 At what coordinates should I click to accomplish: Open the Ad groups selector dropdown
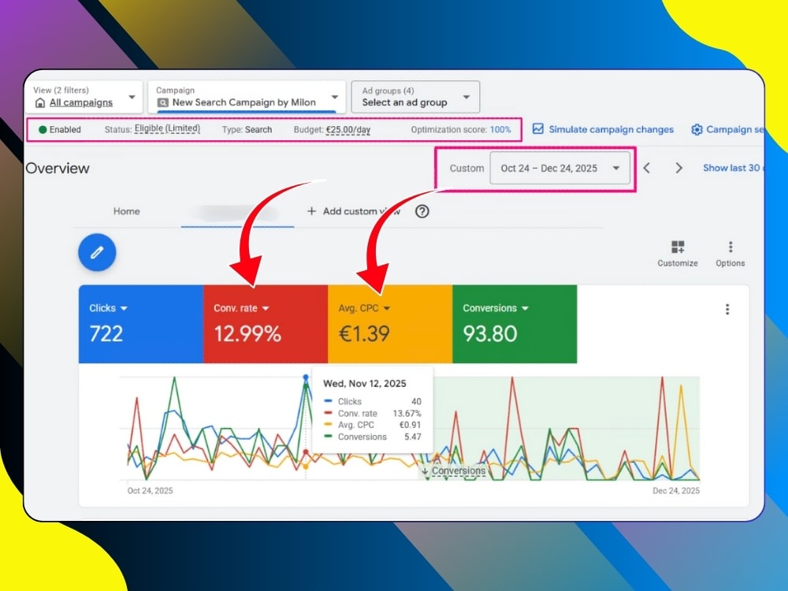(415, 97)
